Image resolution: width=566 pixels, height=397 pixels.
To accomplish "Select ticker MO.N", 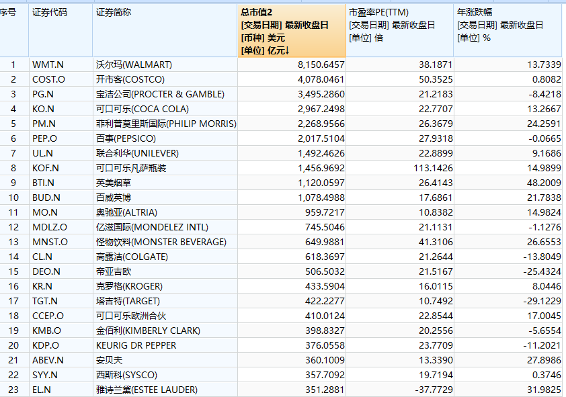I will click(45, 213).
